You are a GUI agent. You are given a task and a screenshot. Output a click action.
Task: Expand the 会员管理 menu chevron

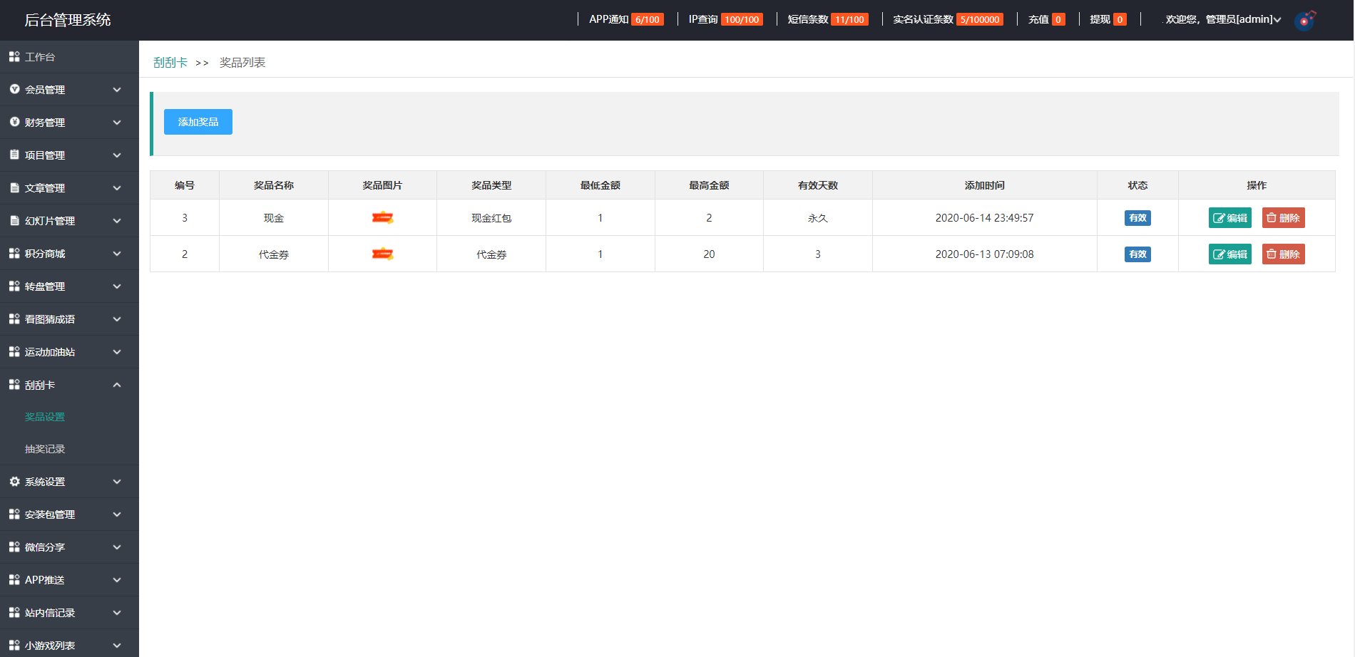pyautogui.click(x=117, y=90)
